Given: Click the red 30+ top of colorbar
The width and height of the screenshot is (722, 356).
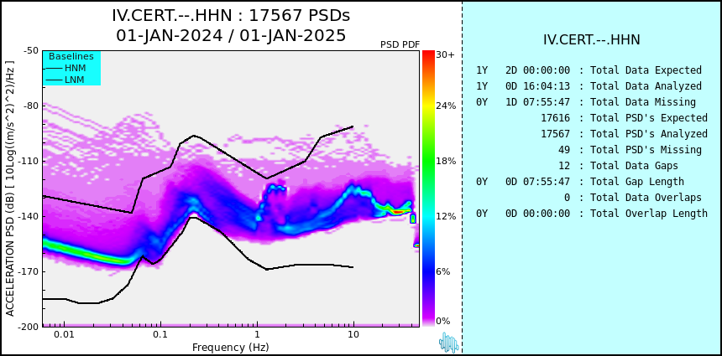Looking at the screenshot, I should 428,54.
